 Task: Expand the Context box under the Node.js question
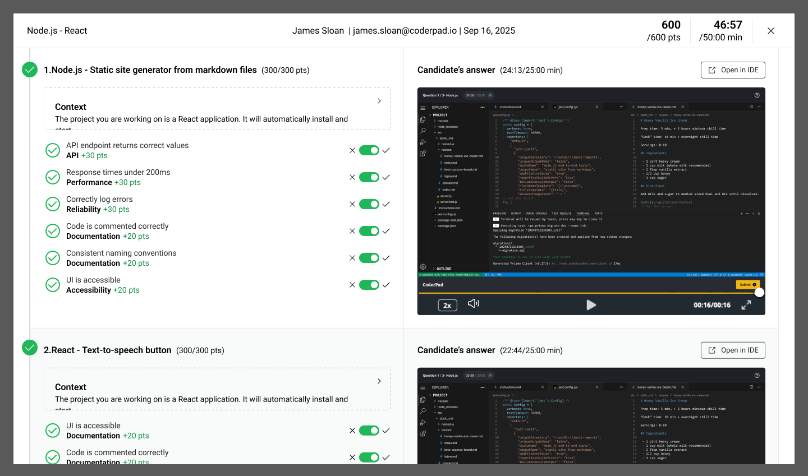pos(379,101)
